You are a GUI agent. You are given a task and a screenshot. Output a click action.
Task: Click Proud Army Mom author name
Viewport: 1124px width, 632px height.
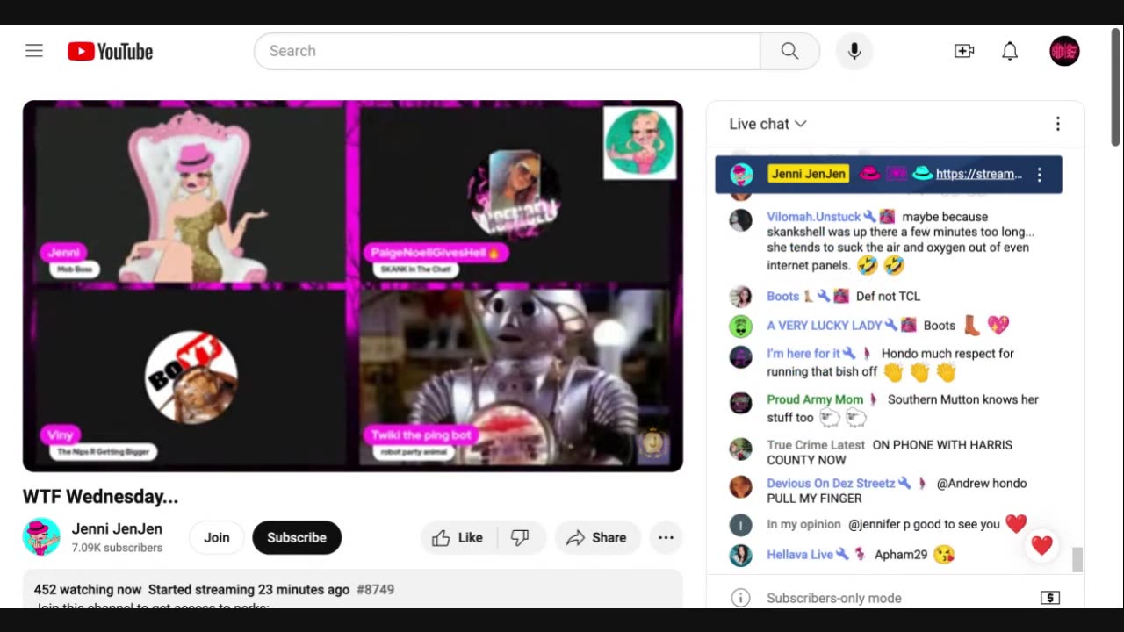pos(815,399)
